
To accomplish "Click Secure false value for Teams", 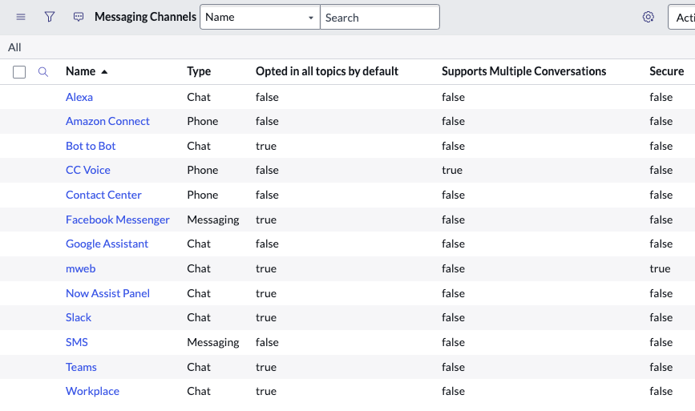I will coord(661,367).
